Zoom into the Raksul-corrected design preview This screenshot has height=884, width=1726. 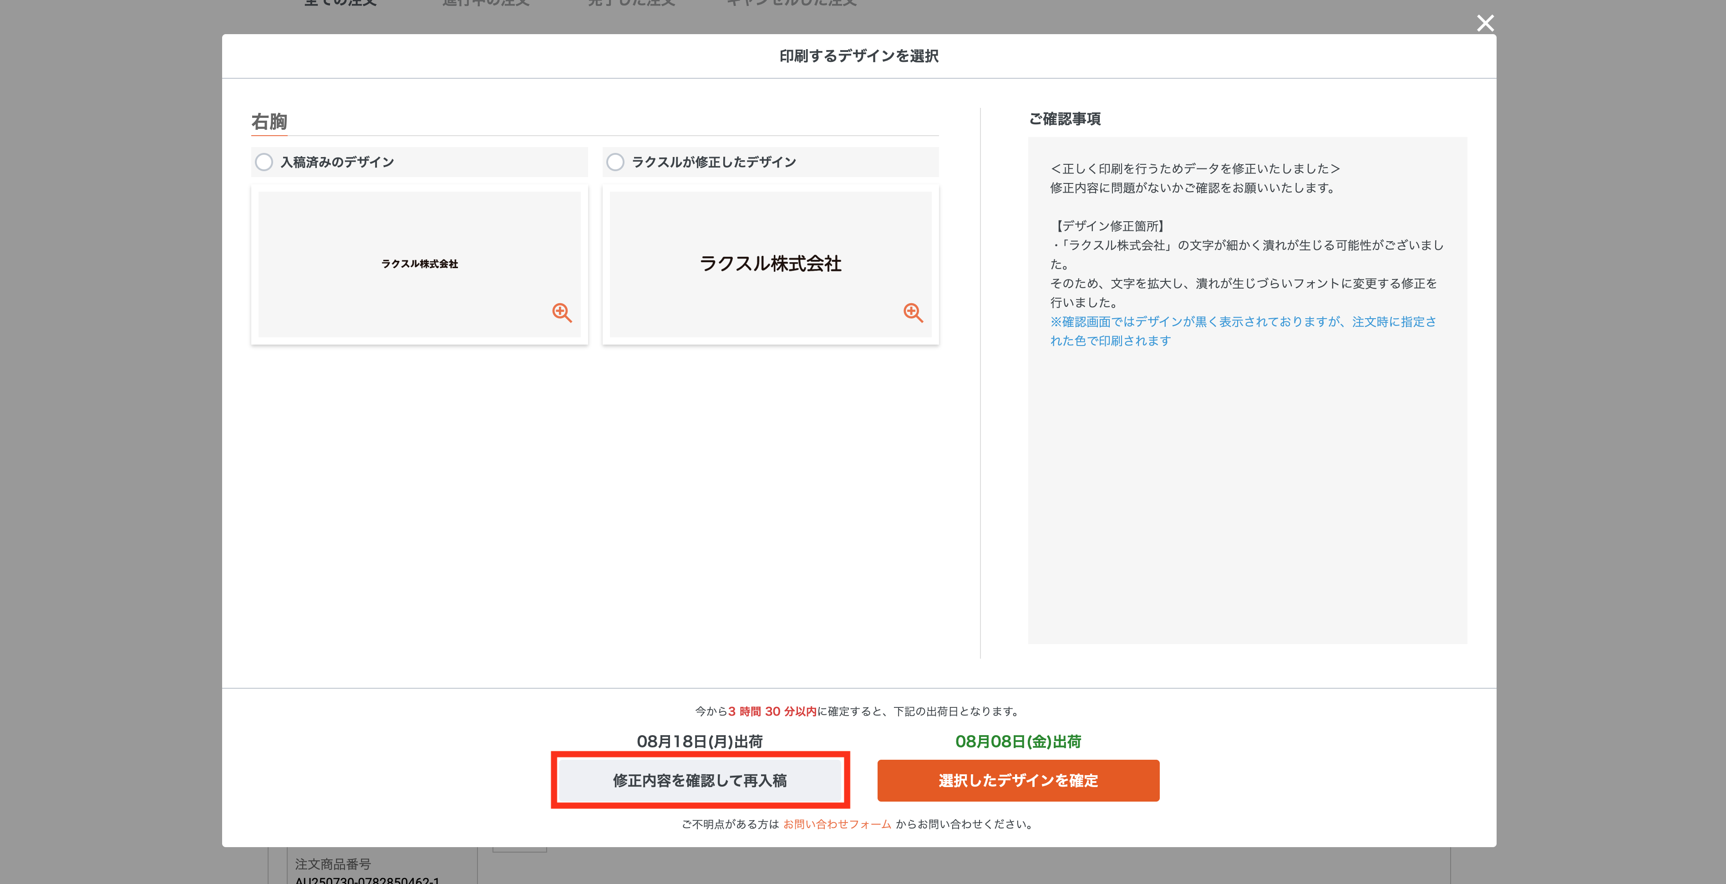(913, 312)
